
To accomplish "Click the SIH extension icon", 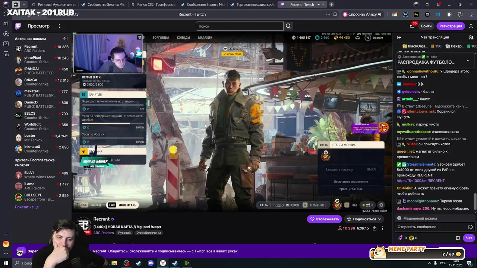I will [405, 15].
